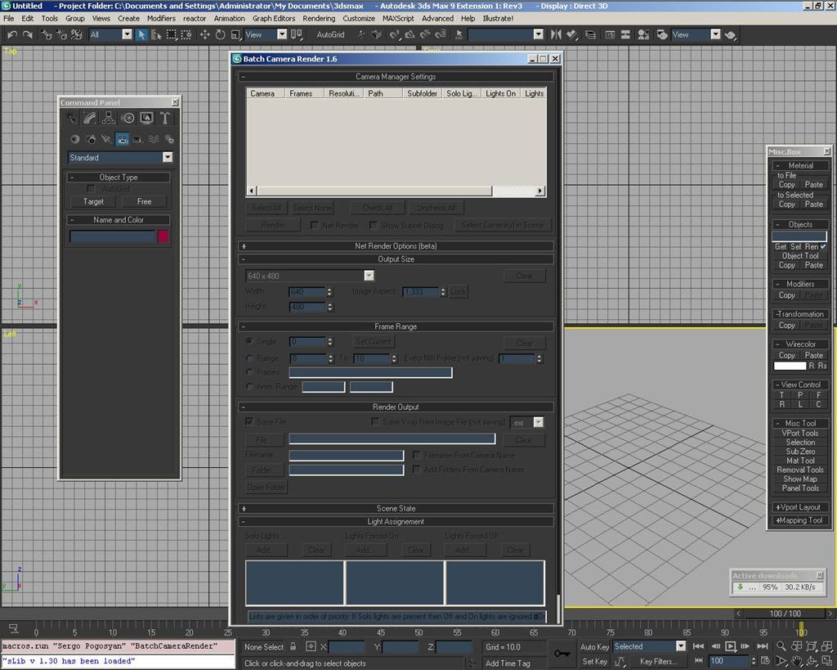
Task: Open the Modifiers menu
Action: click(x=161, y=18)
